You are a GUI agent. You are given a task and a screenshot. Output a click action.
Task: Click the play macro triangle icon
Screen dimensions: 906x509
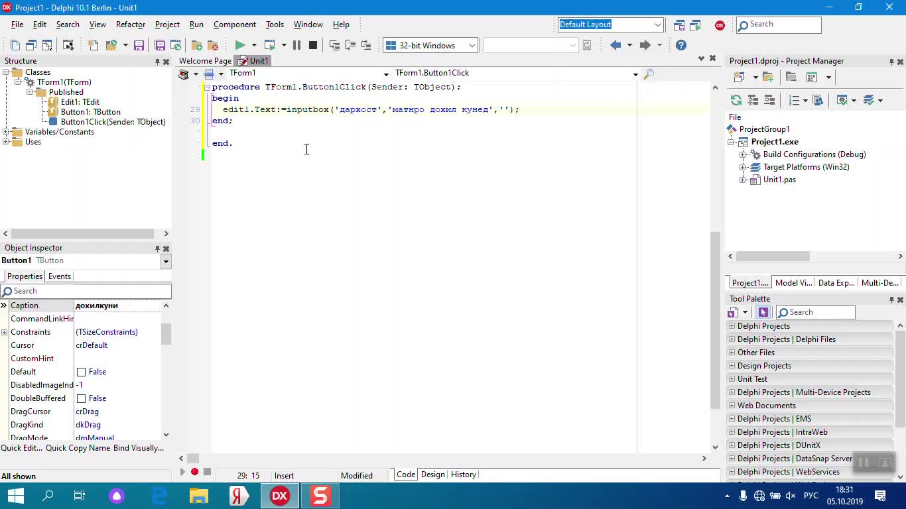[182, 472]
